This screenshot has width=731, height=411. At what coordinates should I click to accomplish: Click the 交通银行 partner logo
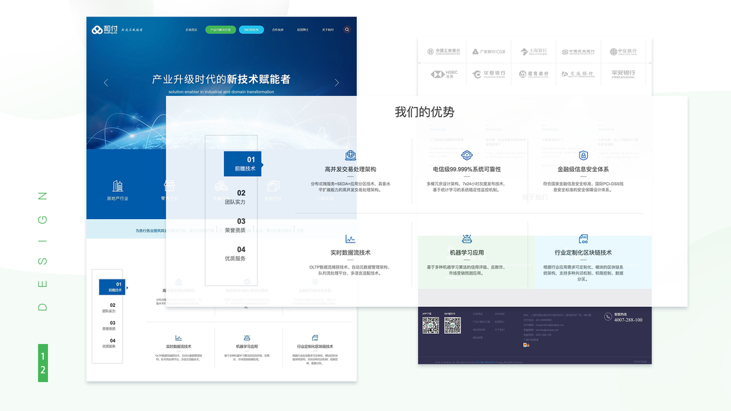pyautogui.click(x=578, y=74)
